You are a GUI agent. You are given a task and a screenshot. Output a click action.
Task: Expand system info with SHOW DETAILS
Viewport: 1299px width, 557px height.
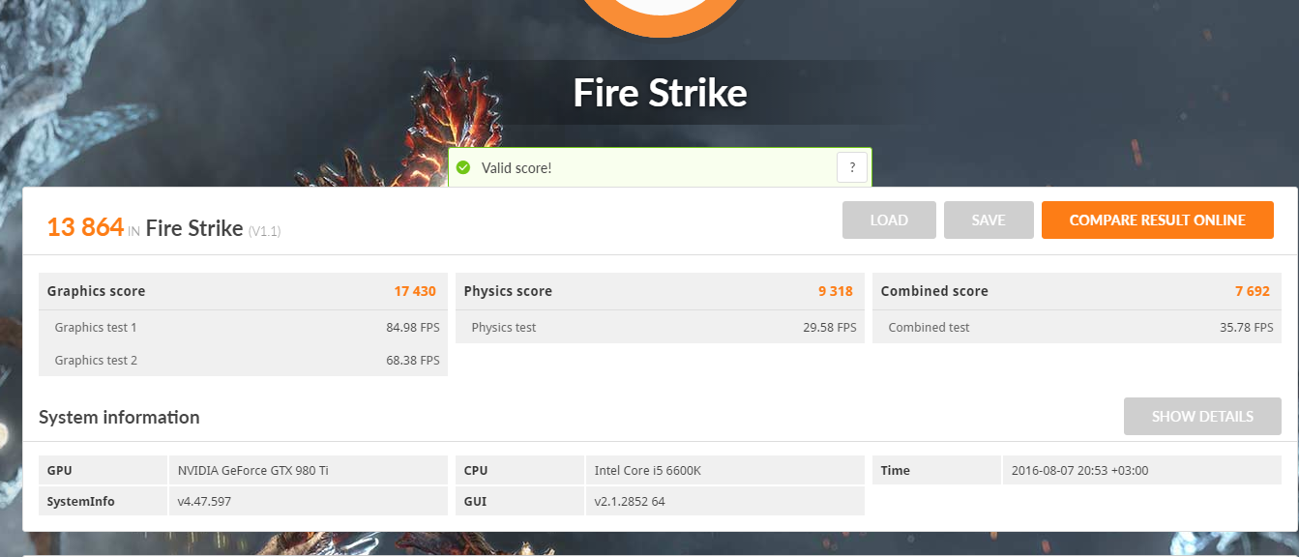coord(1202,417)
